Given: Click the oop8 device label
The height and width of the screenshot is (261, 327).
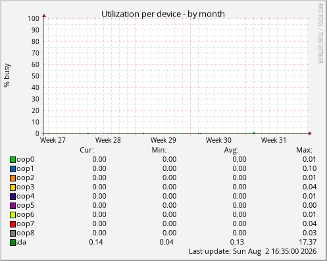Looking at the screenshot, I should pyautogui.click(x=26, y=233).
